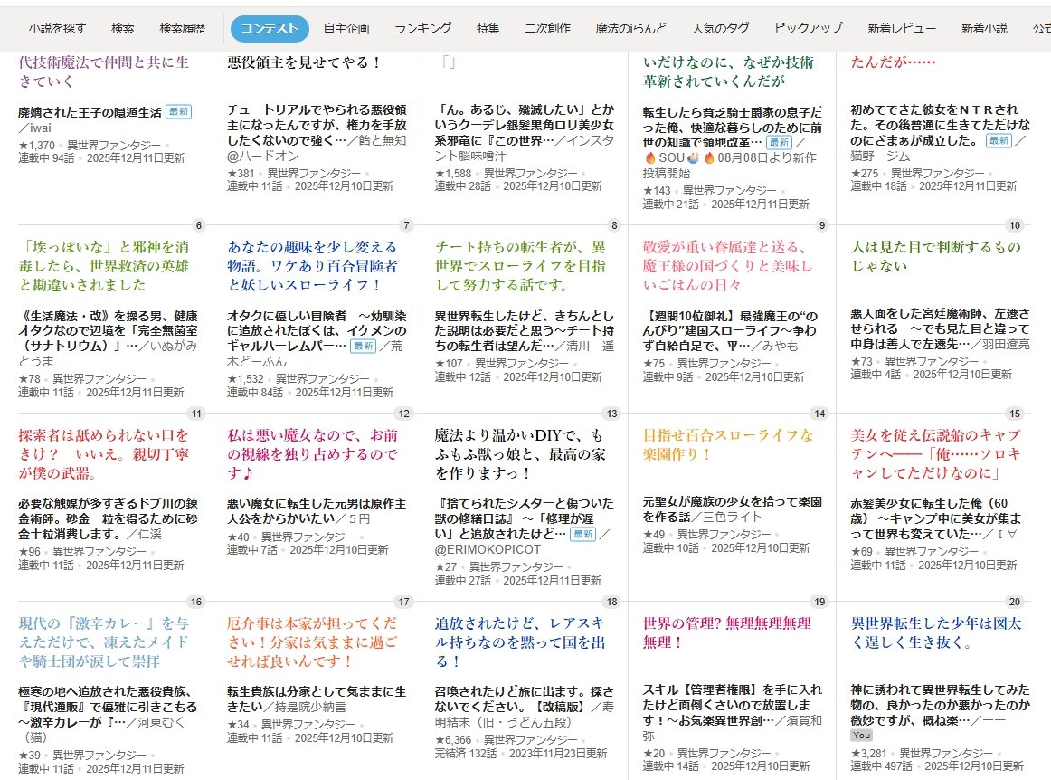
Task: Click the rank 6 number badge
Action: pyautogui.click(x=198, y=225)
